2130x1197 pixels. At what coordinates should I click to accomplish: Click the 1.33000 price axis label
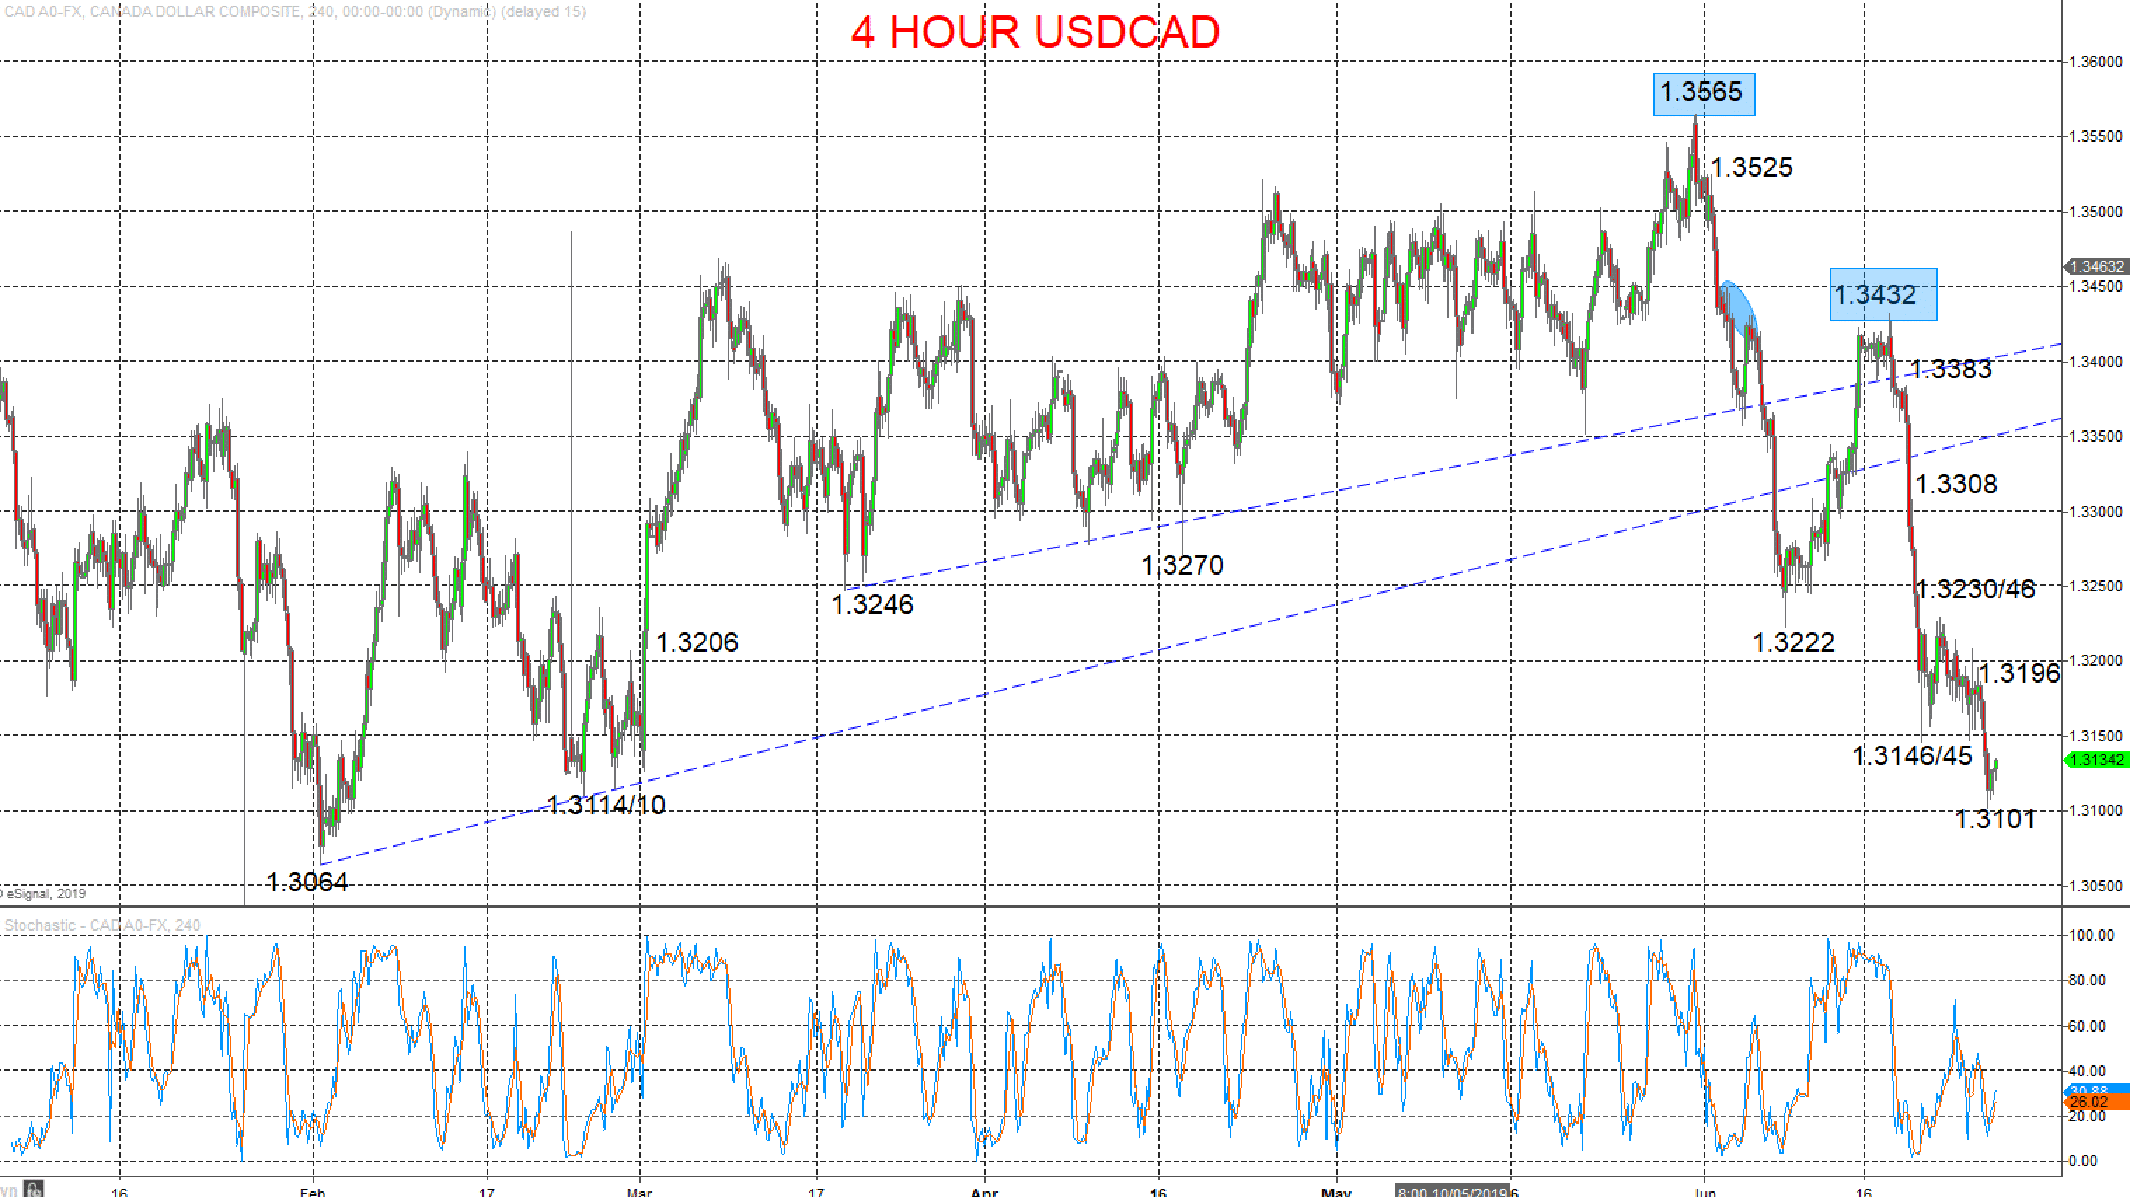[2095, 512]
